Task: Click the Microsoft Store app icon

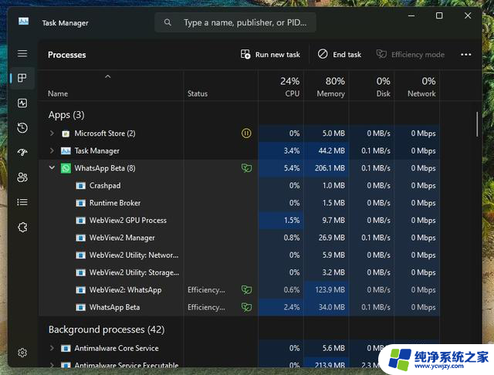Action: (x=66, y=133)
